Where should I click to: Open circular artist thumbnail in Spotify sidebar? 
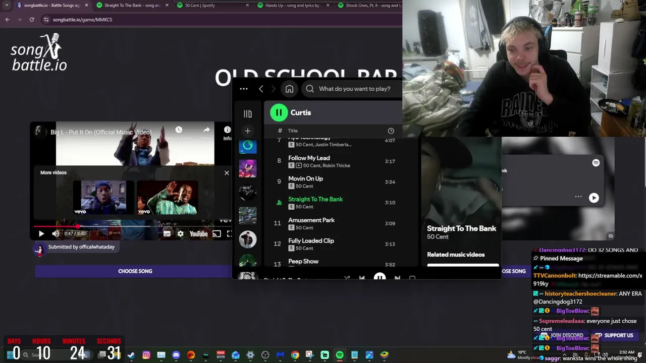(x=247, y=239)
